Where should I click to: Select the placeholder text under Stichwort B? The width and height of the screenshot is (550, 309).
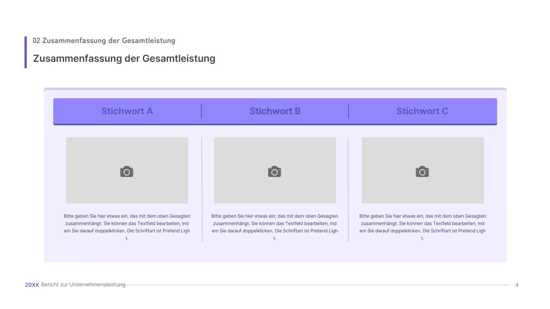click(275, 227)
